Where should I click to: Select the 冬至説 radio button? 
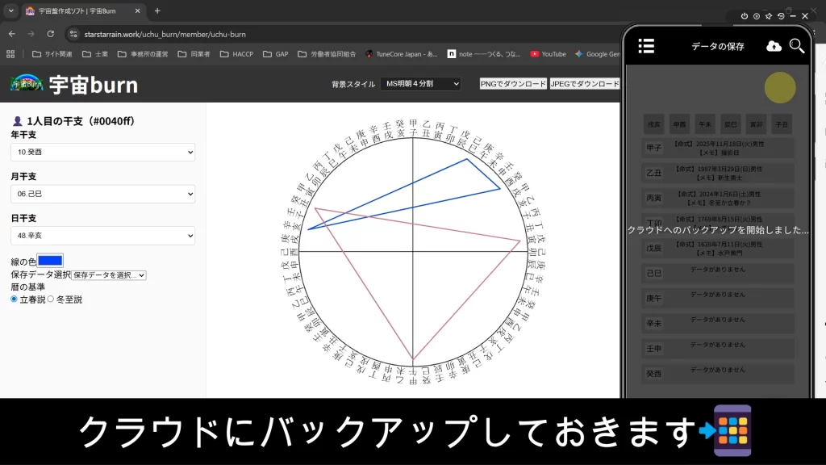coord(51,299)
